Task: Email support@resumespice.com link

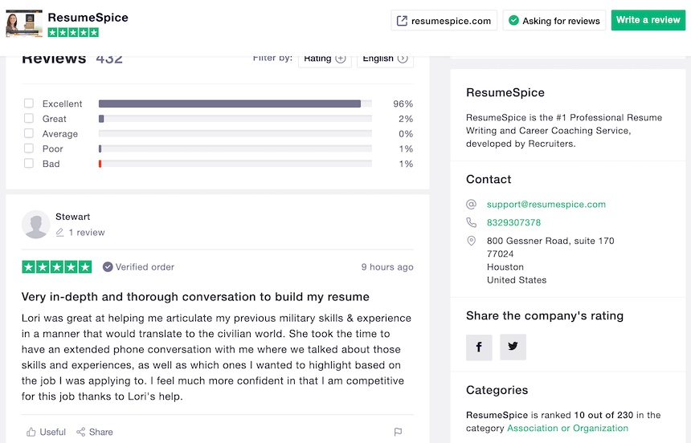Action: (546, 205)
